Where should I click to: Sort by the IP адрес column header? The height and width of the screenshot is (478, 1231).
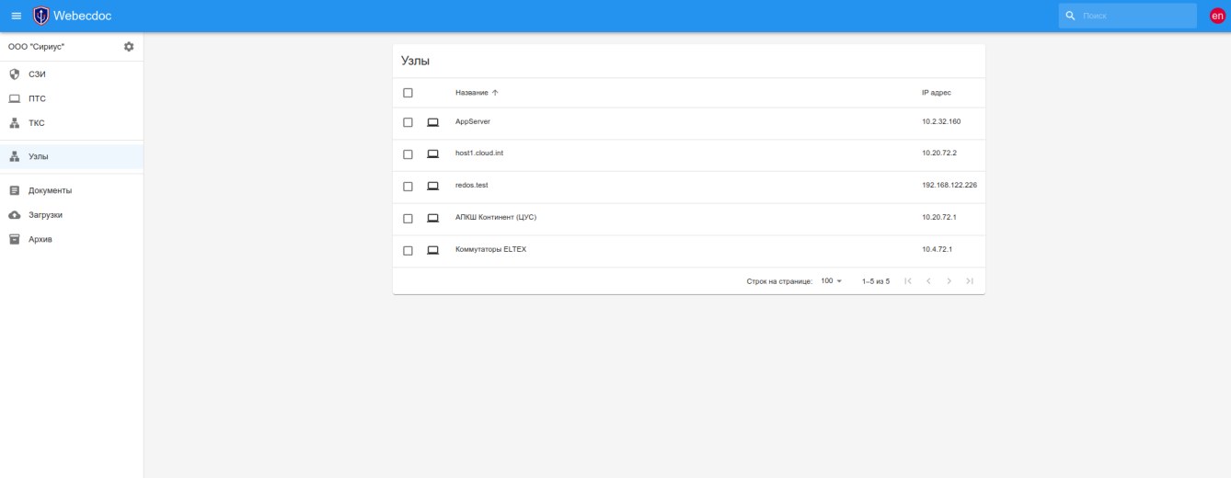pyautogui.click(x=937, y=93)
